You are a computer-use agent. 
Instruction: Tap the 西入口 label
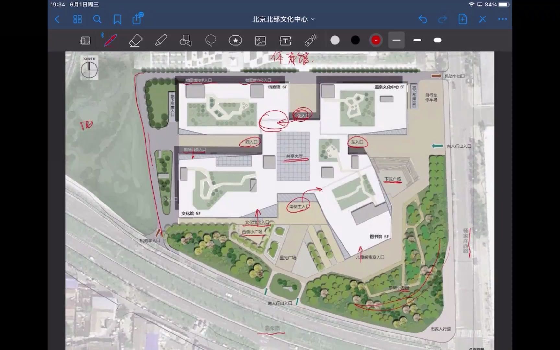[x=251, y=142]
